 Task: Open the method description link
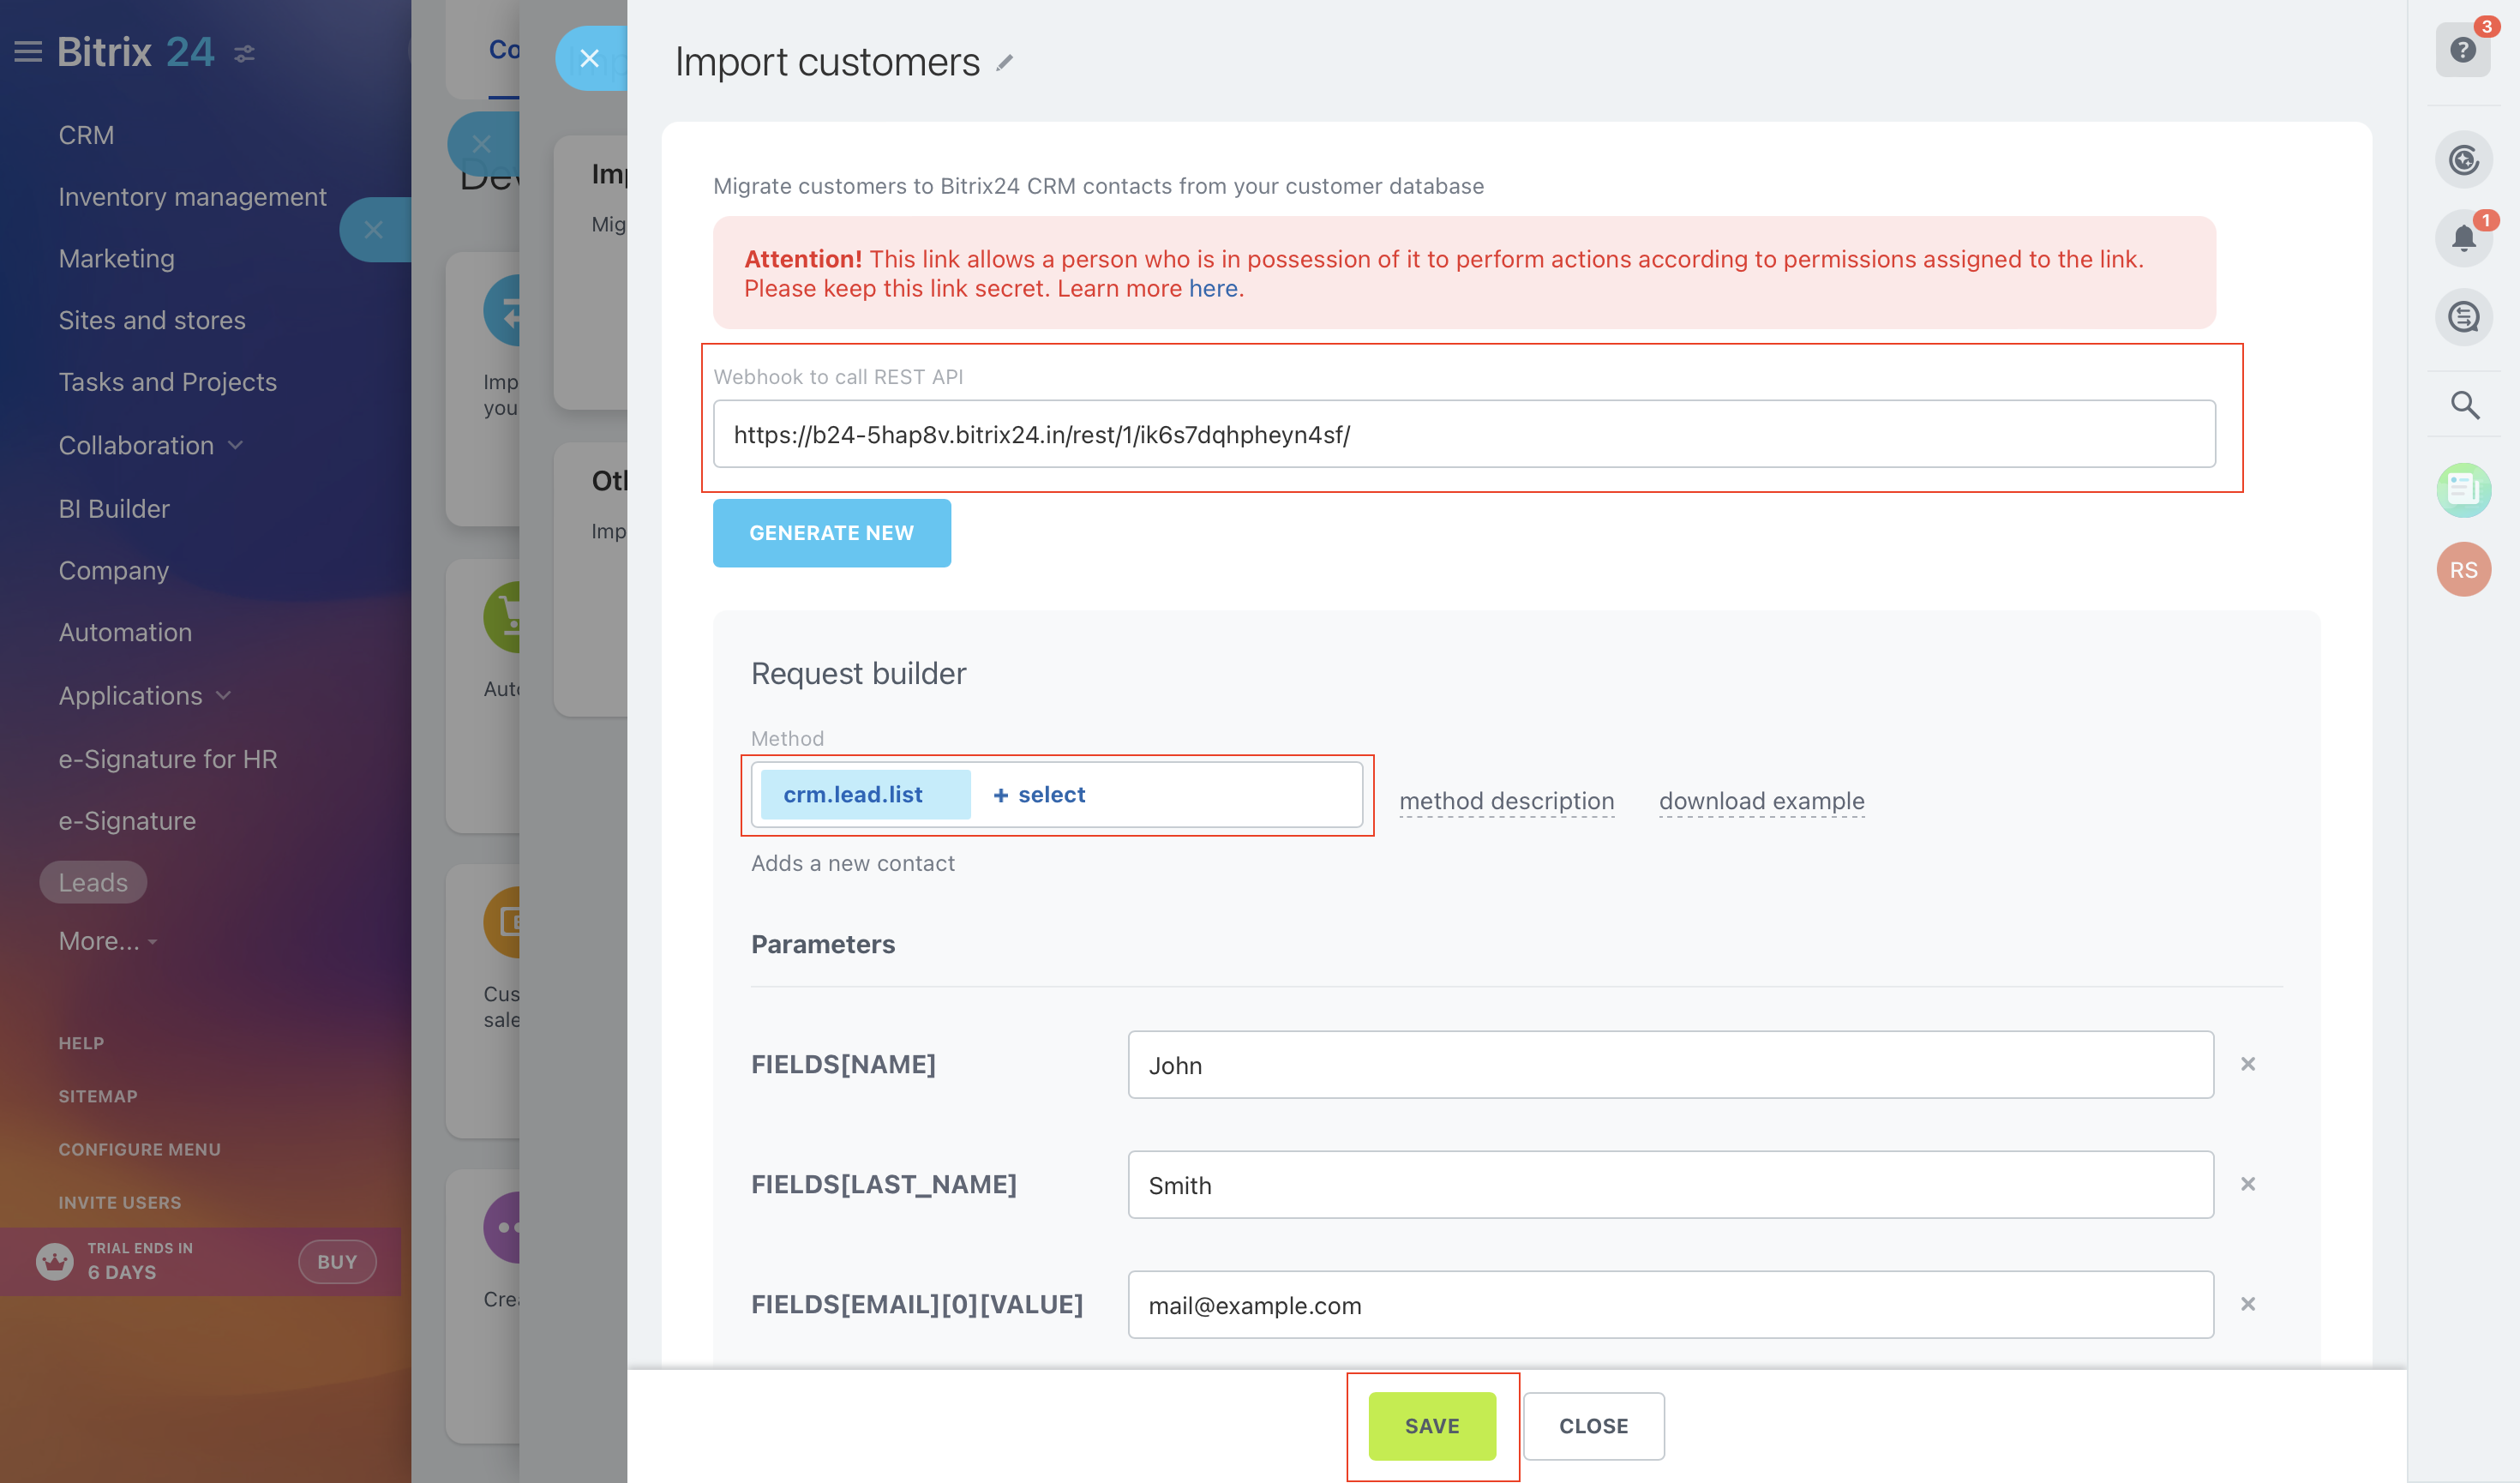pos(1506,801)
